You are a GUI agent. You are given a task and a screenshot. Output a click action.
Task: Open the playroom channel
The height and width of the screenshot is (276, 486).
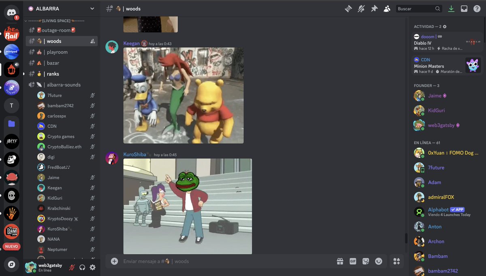click(62, 52)
